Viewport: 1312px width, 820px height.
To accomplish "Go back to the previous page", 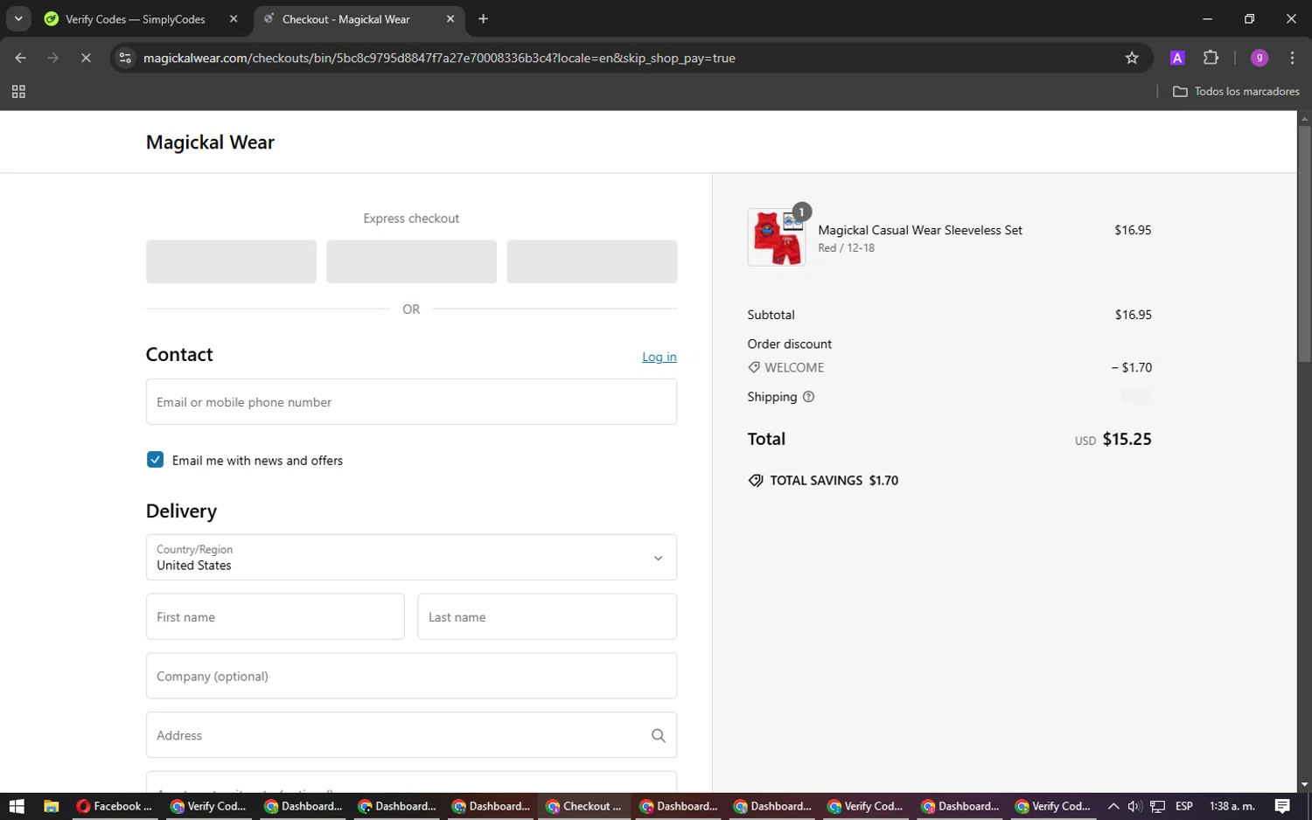I will (x=21, y=58).
